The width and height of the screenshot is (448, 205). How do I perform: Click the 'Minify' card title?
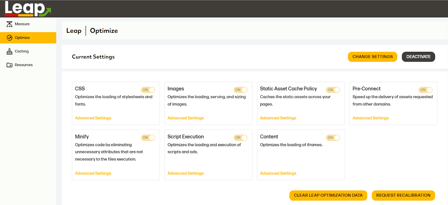[x=82, y=137]
